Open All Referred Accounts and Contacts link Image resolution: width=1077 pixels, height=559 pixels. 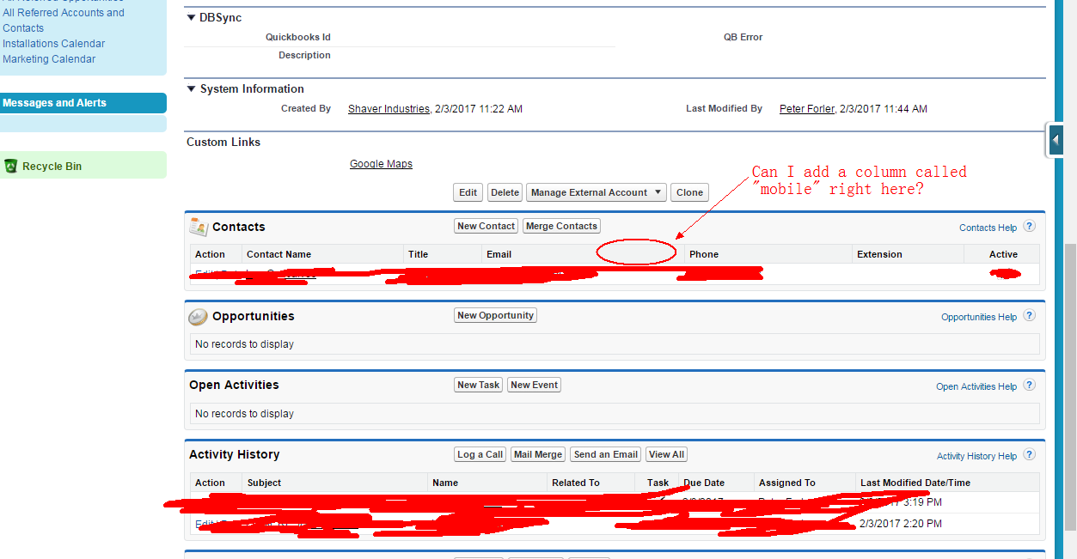coord(64,21)
